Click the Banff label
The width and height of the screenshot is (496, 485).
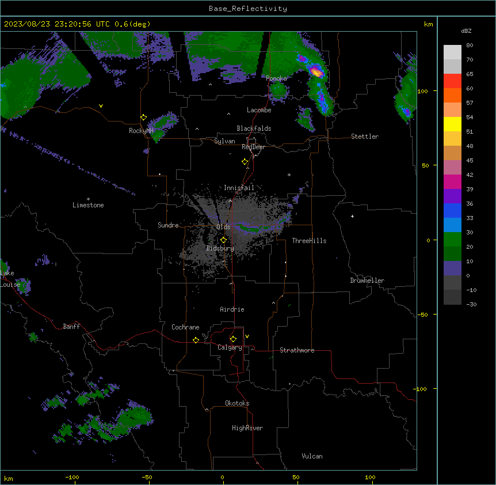click(71, 327)
